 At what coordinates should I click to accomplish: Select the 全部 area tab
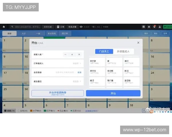click(x=9, y=33)
